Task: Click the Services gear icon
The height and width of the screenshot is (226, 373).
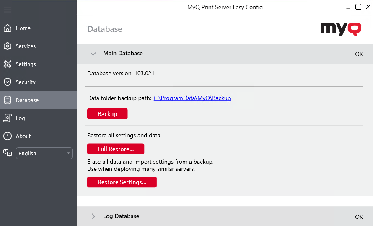Action: coord(8,46)
